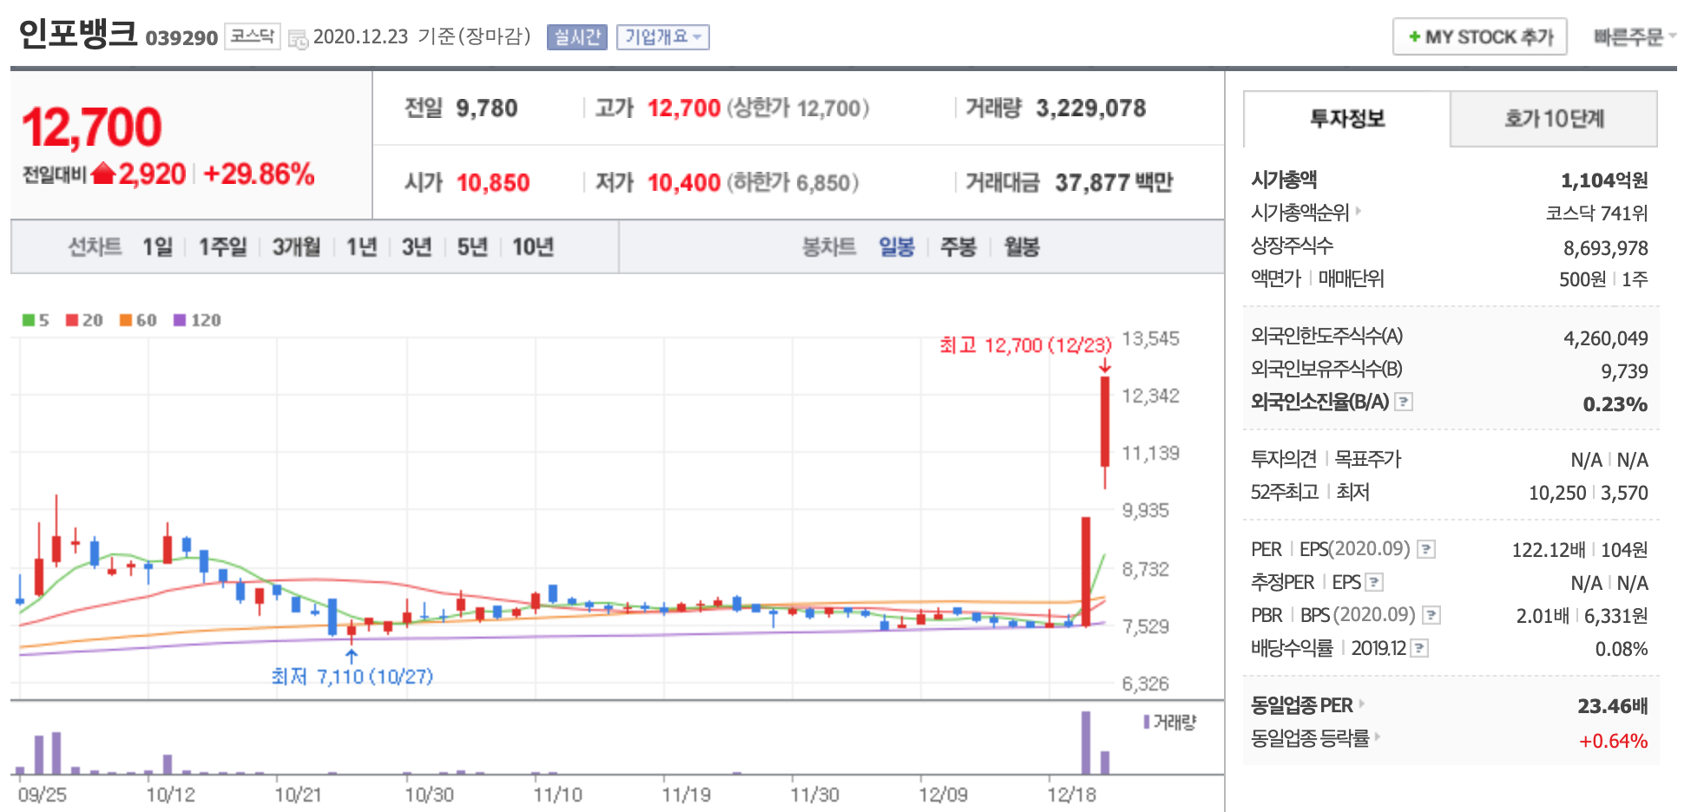1691x812 pixels.
Task: Click the help icon next to PBR BPS(2020.09)
Action: click(1431, 615)
